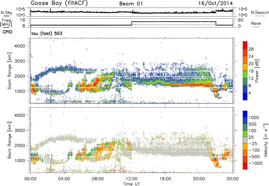Viewport: 269px width, 186px height.
Task: Select the "tau (fast) 503" mode text
Action: tap(47, 33)
